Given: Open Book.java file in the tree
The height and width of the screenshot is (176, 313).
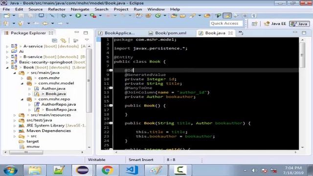Looking at the screenshot, I should coord(55,93).
